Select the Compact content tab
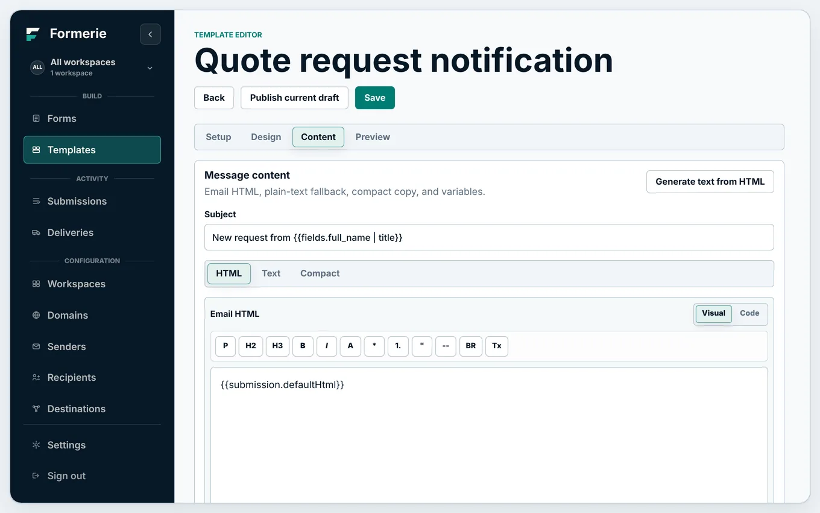 pos(320,273)
